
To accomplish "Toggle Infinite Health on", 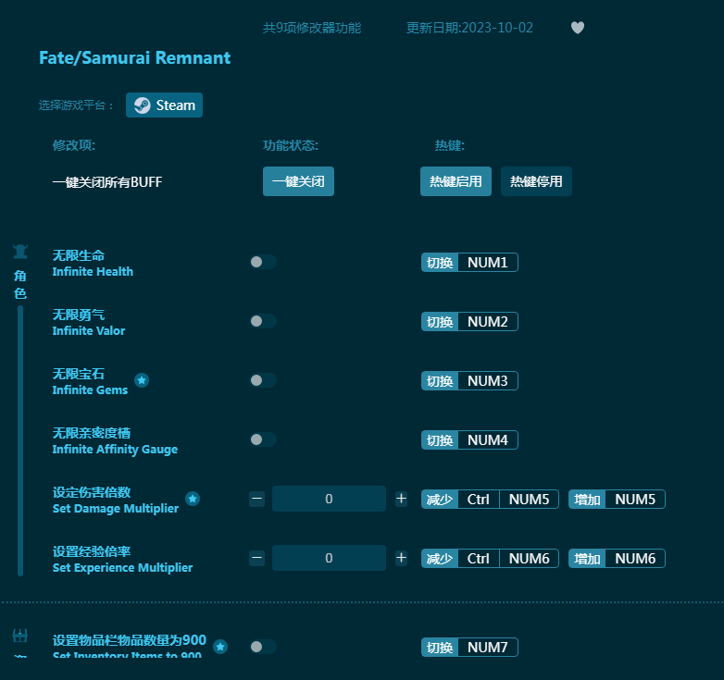I will 263,262.
